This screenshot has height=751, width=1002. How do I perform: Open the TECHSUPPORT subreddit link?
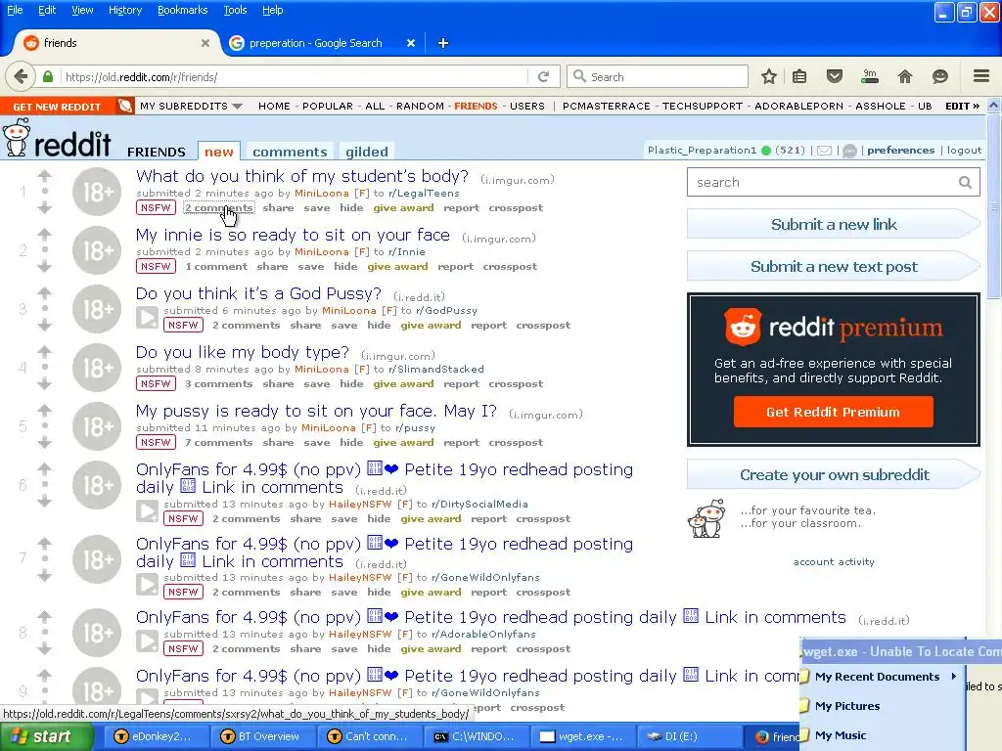[703, 106]
